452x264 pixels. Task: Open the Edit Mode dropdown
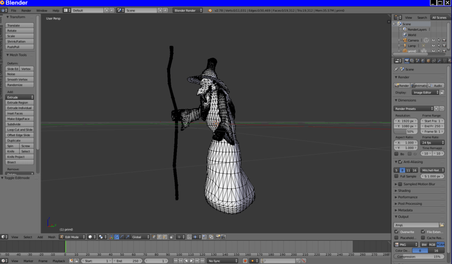71,237
